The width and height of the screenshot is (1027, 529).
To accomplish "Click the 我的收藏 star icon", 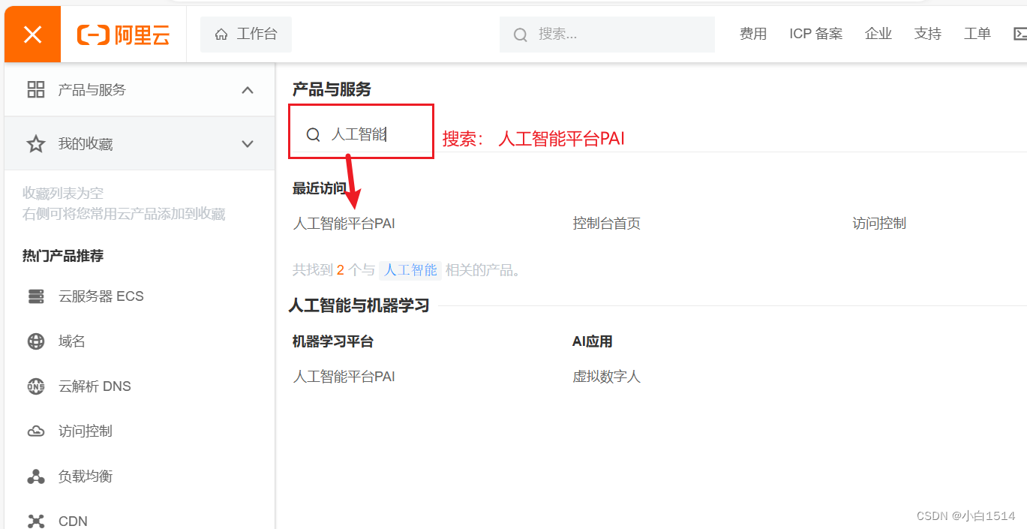I will coord(35,144).
